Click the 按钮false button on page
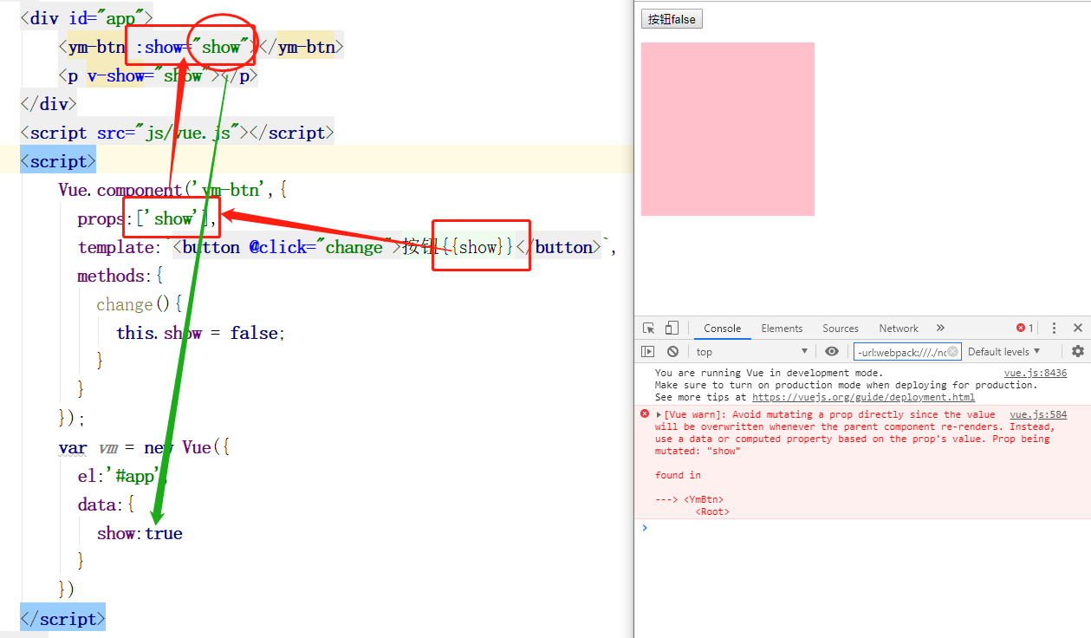The width and height of the screenshot is (1091, 638). point(672,19)
